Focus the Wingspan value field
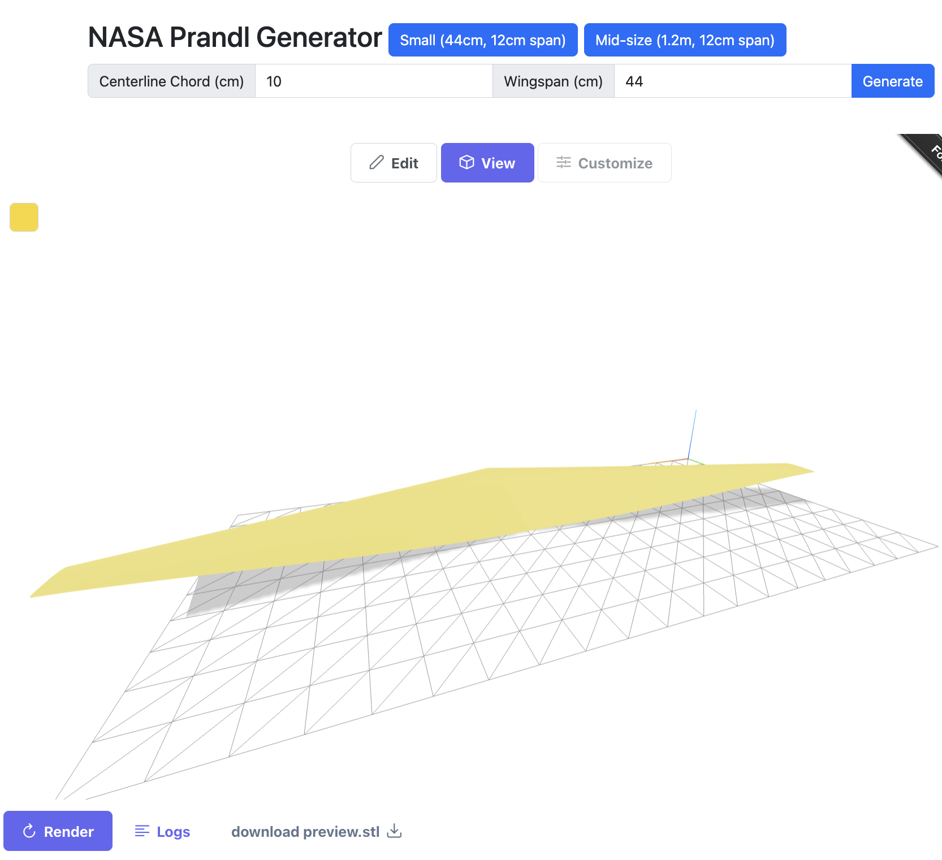Viewport: 942px width, 860px height. (732, 81)
